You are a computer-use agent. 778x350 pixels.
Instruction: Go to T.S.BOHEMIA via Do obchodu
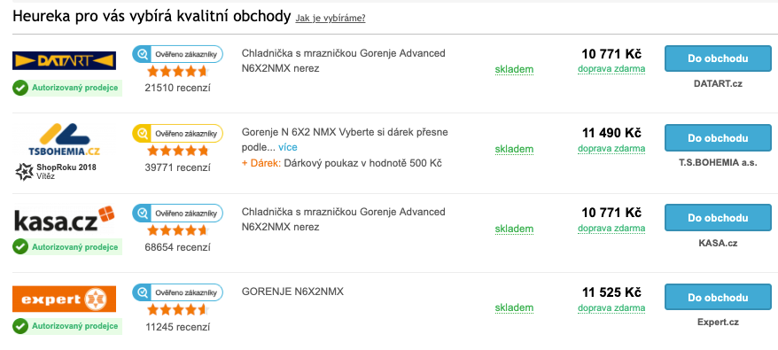click(x=718, y=138)
